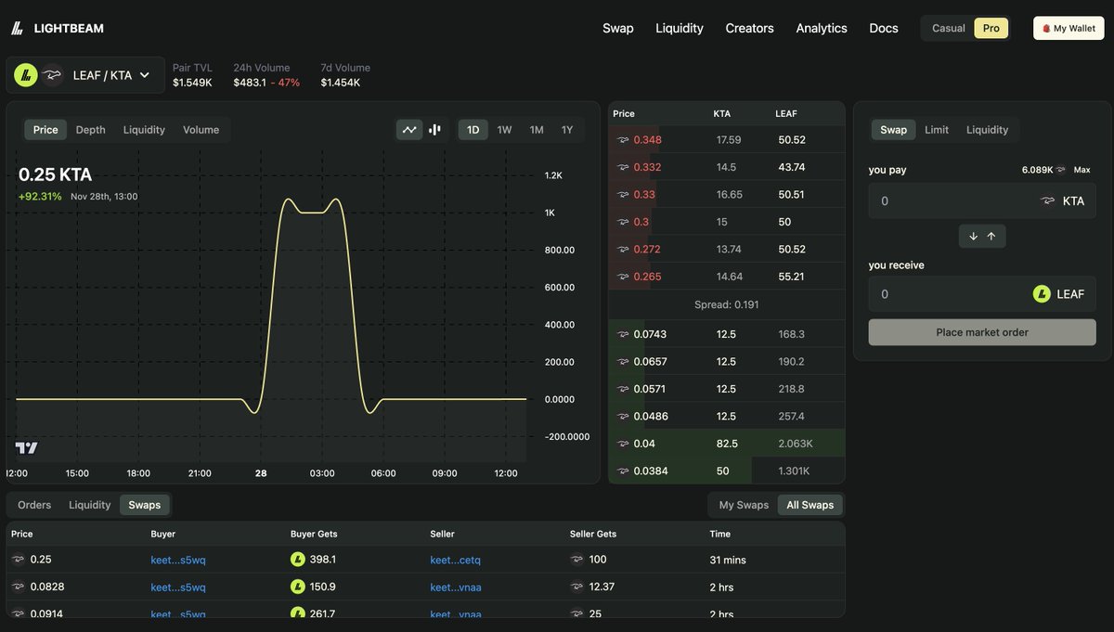
Task: Click the KTA icon in you pay field
Action: tap(1048, 200)
